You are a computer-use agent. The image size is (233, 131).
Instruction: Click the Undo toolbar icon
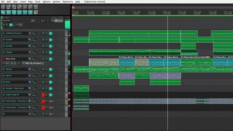[x=25, y=7]
